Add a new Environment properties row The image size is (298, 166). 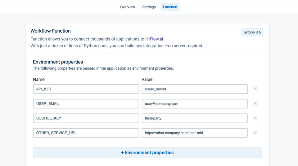[147, 153]
